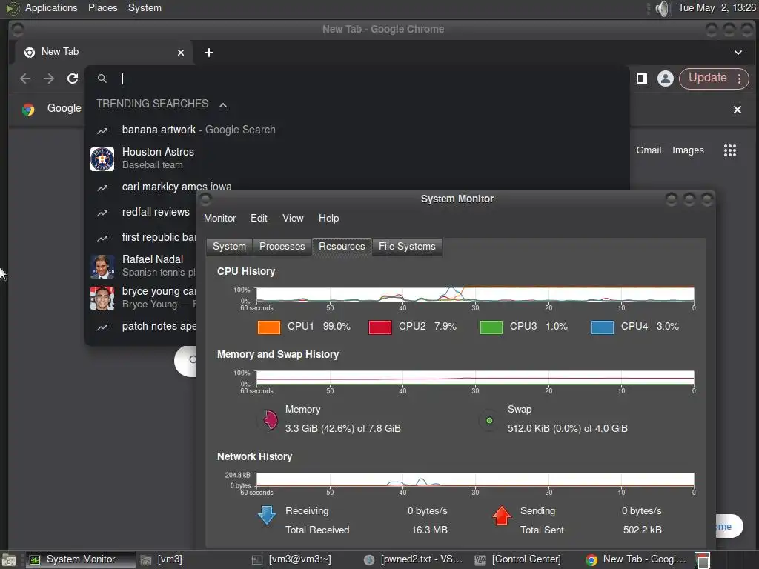The width and height of the screenshot is (759, 569).
Task: Click the Houston Astros logo thumbnail
Action: 102,159
